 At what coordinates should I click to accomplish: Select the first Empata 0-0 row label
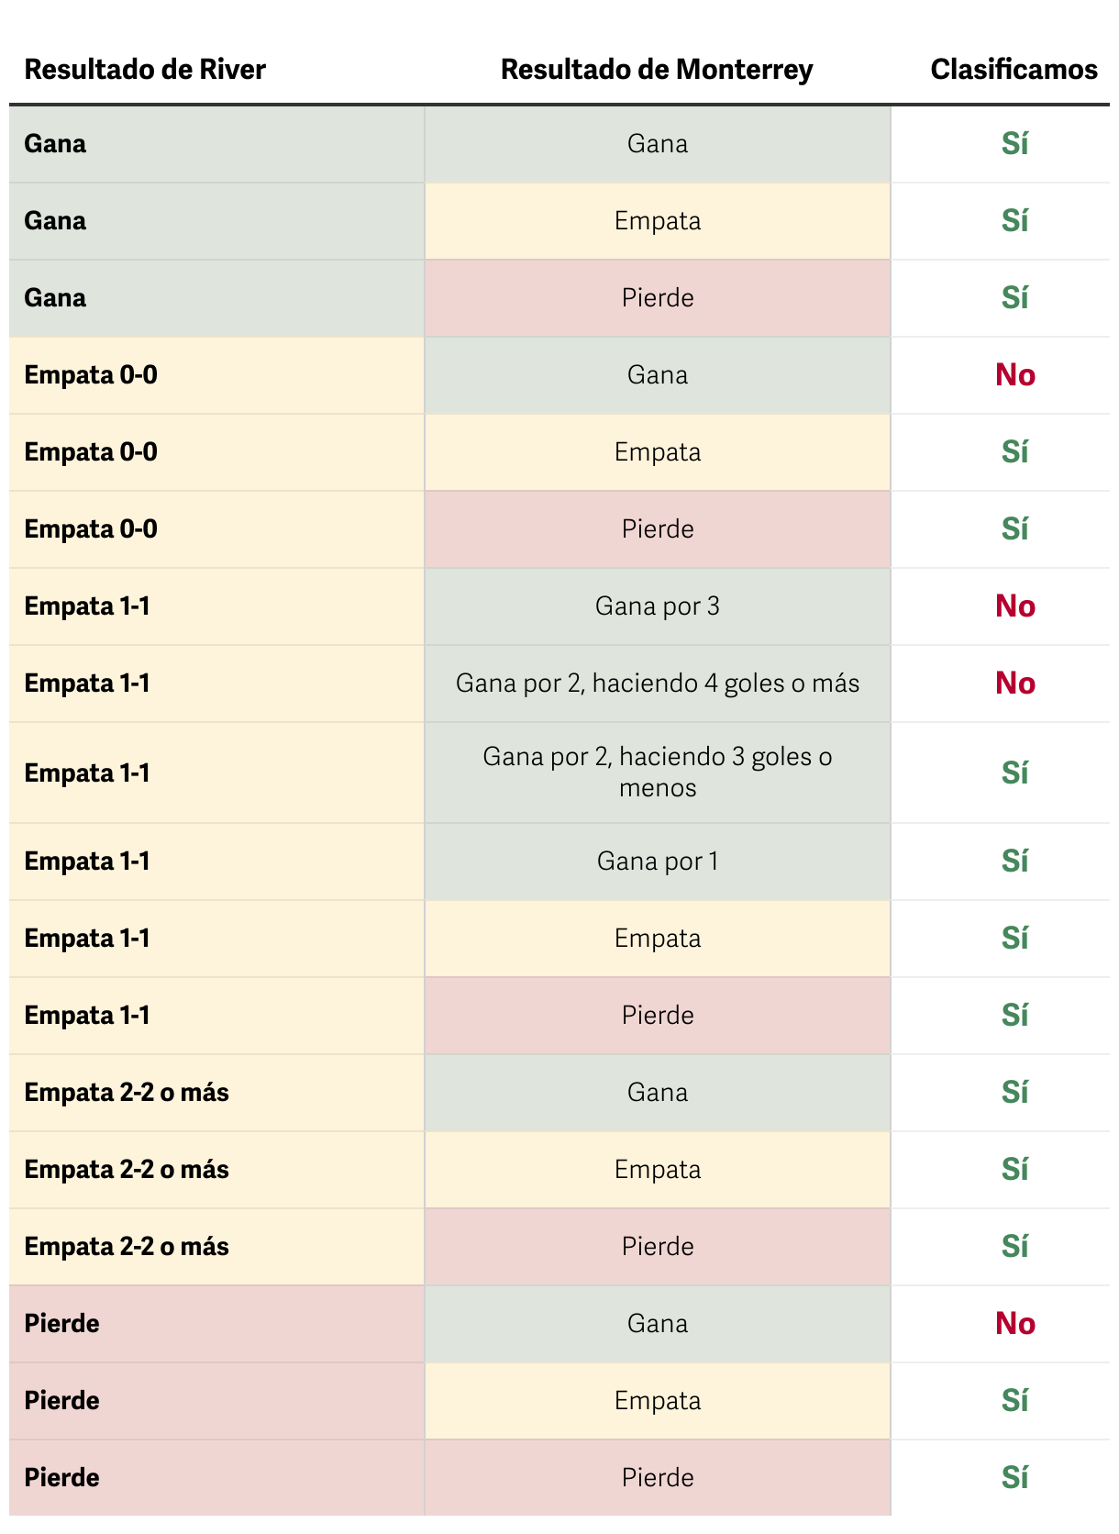(91, 375)
